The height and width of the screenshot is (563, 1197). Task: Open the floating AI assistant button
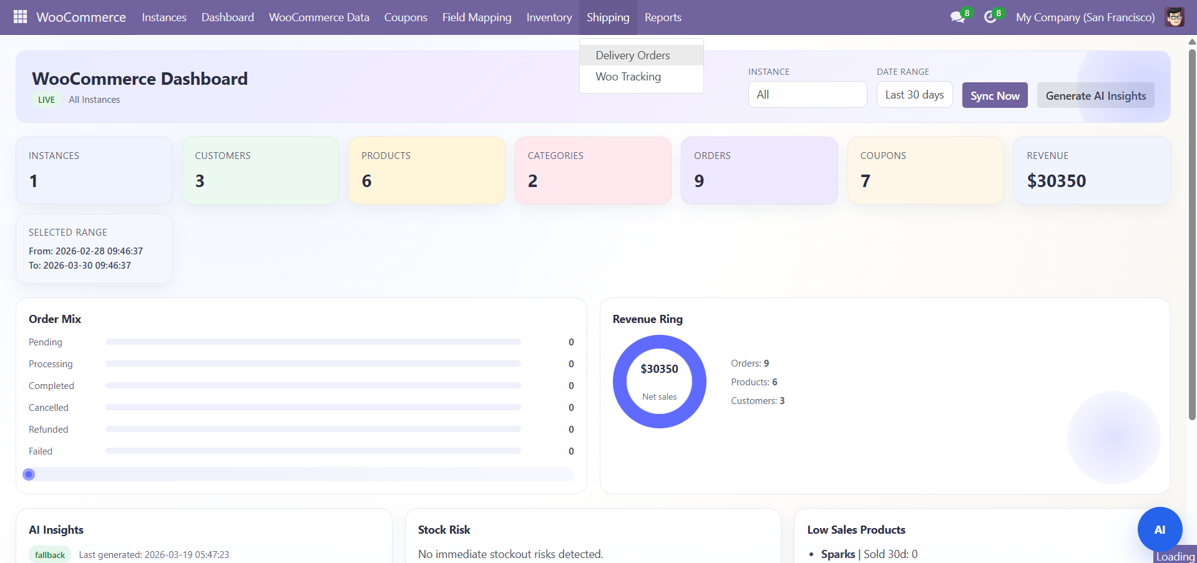tap(1159, 529)
